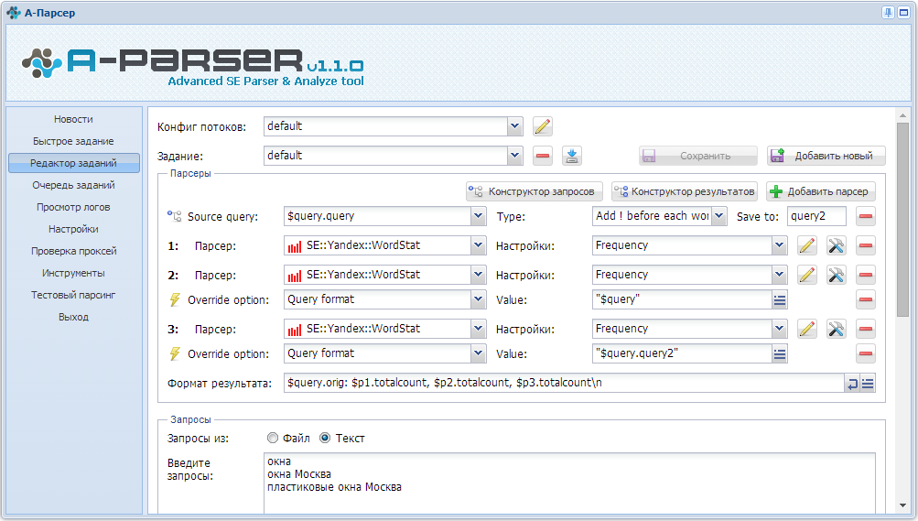Click Добавить новый button

(826, 156)
